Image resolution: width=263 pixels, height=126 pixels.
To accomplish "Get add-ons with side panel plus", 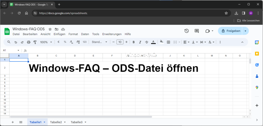I will pos(257,106).
